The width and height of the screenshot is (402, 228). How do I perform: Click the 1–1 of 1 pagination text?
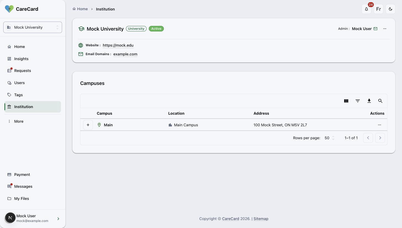351,138
